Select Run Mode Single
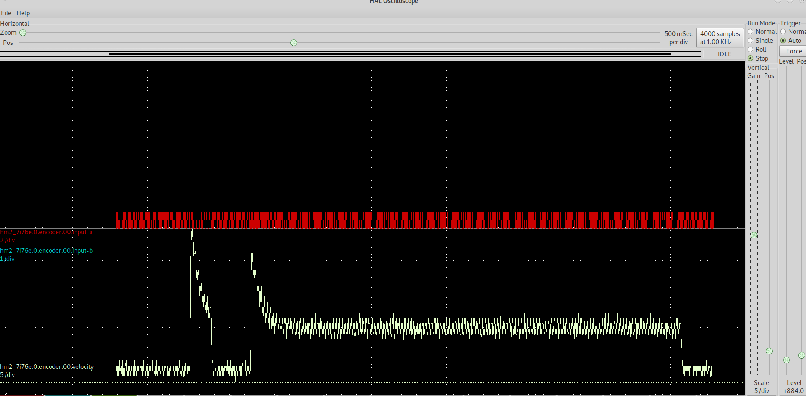 [760, 41]
